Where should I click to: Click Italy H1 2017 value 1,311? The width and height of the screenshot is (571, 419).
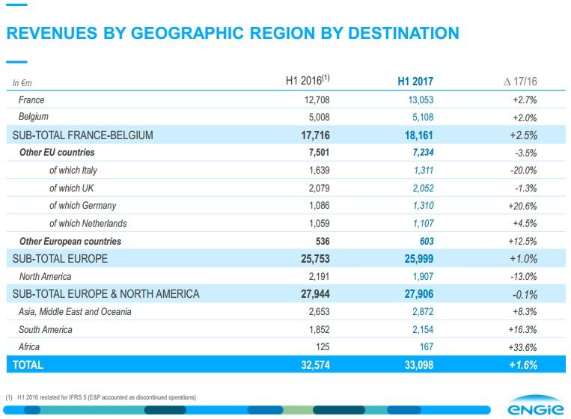tap(424, 170)
